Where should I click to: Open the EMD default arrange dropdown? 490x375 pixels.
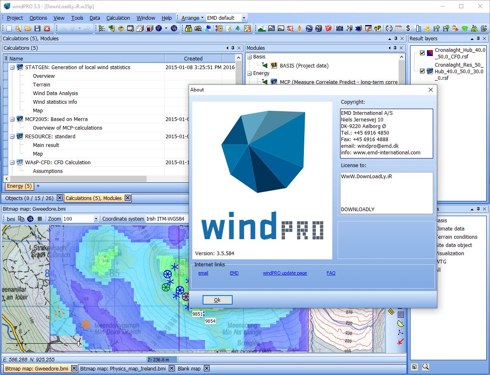point(243,18)
